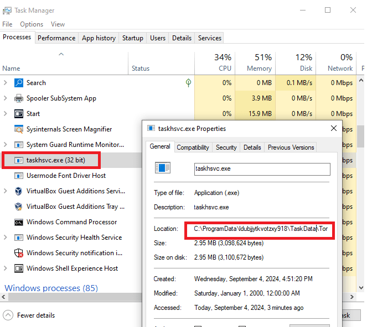Open the Options menu
Screen dimensions: 367x327
click(x=32, y=24)
